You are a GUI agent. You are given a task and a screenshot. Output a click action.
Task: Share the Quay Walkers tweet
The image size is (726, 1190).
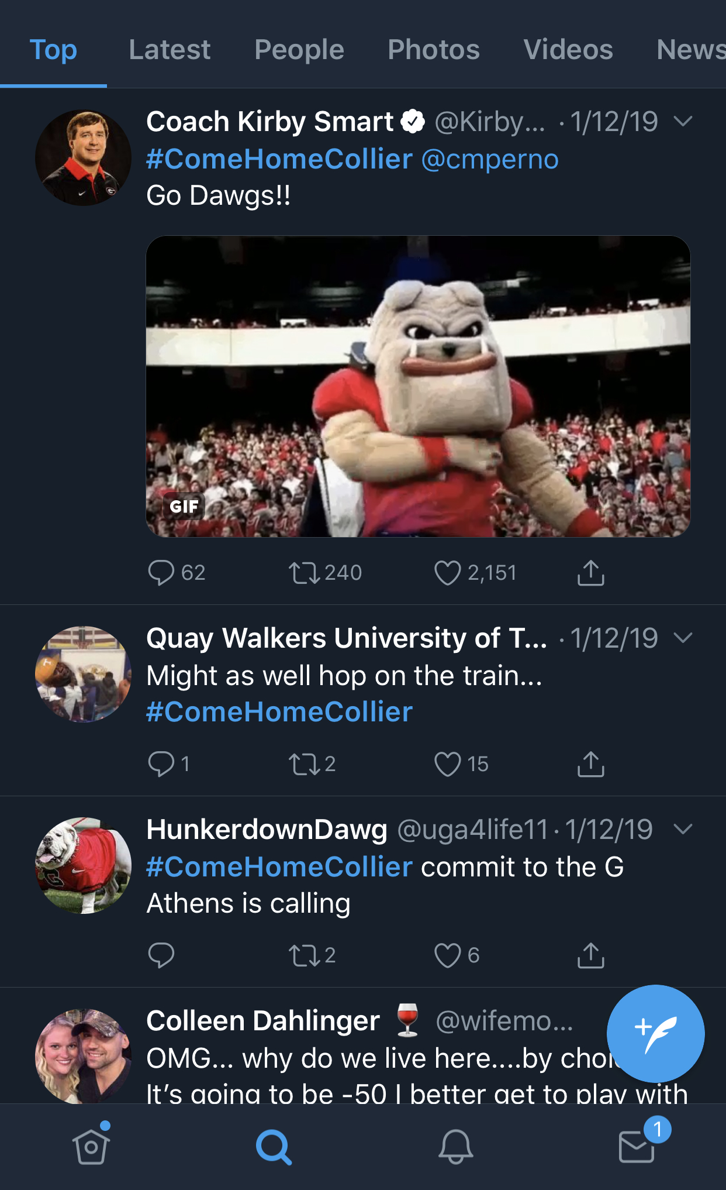click(590, 764)
